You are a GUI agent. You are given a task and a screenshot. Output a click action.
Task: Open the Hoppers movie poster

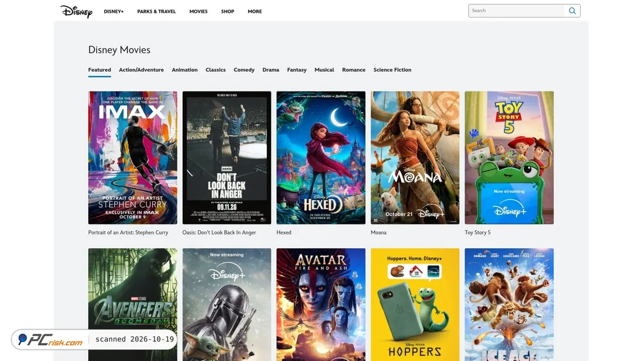415,304
